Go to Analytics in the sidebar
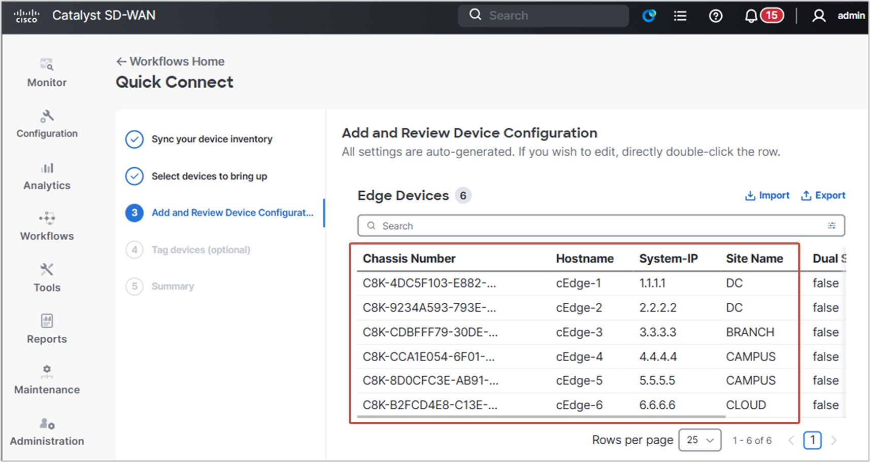Screen dimensions: 870x462 (x=47, y=176)
